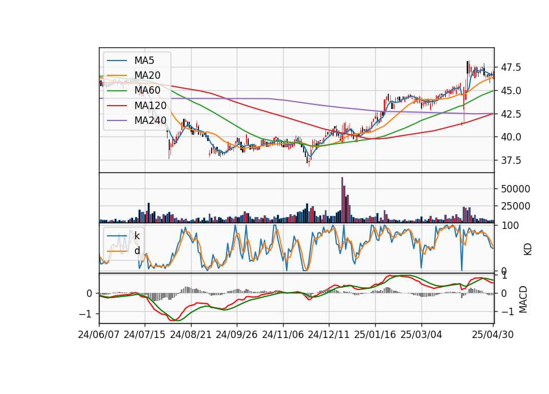This screenshot has width=549, height=394.
Task: Click the red MA120 legend line sample
Action: coord(117,106)
